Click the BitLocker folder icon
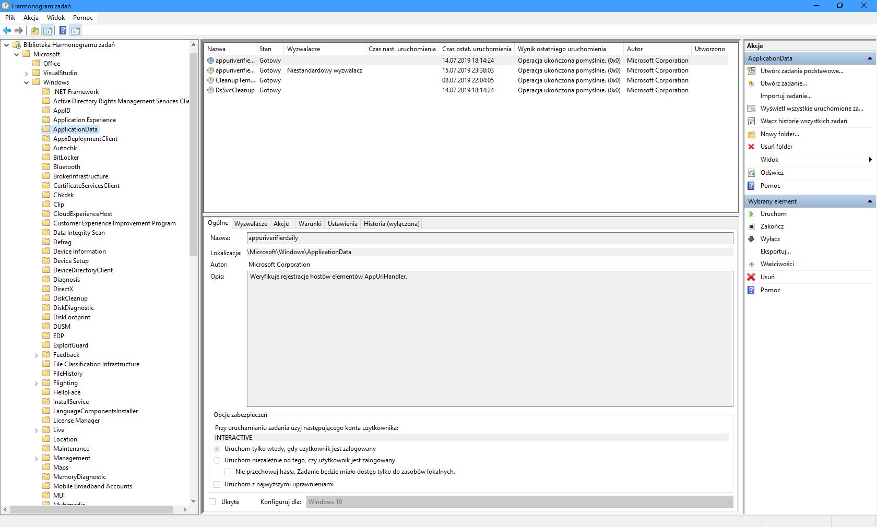Screen dimensions: 877x527 point(46,157)
